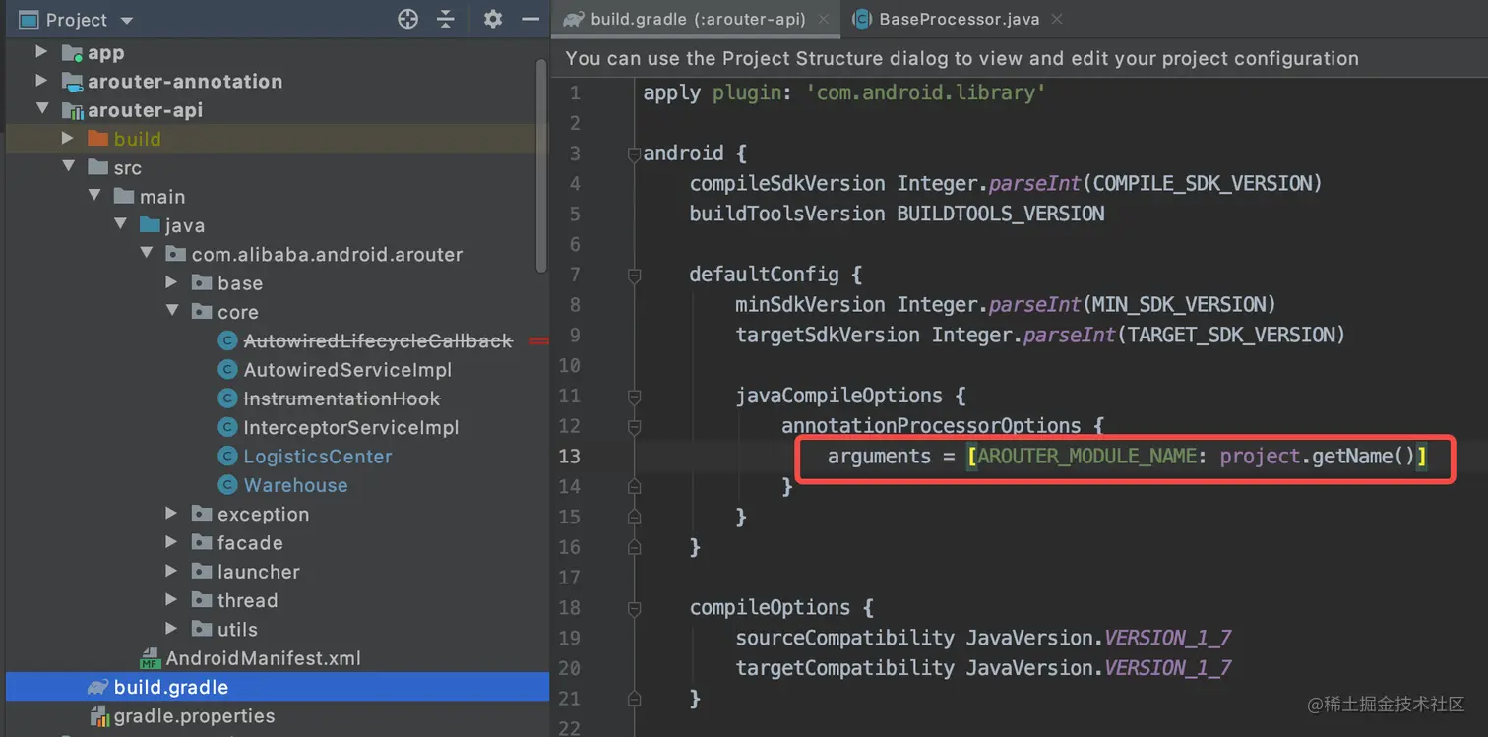Collapse the java folder
The image size is (1488, 737).
(x=120, y=224)
